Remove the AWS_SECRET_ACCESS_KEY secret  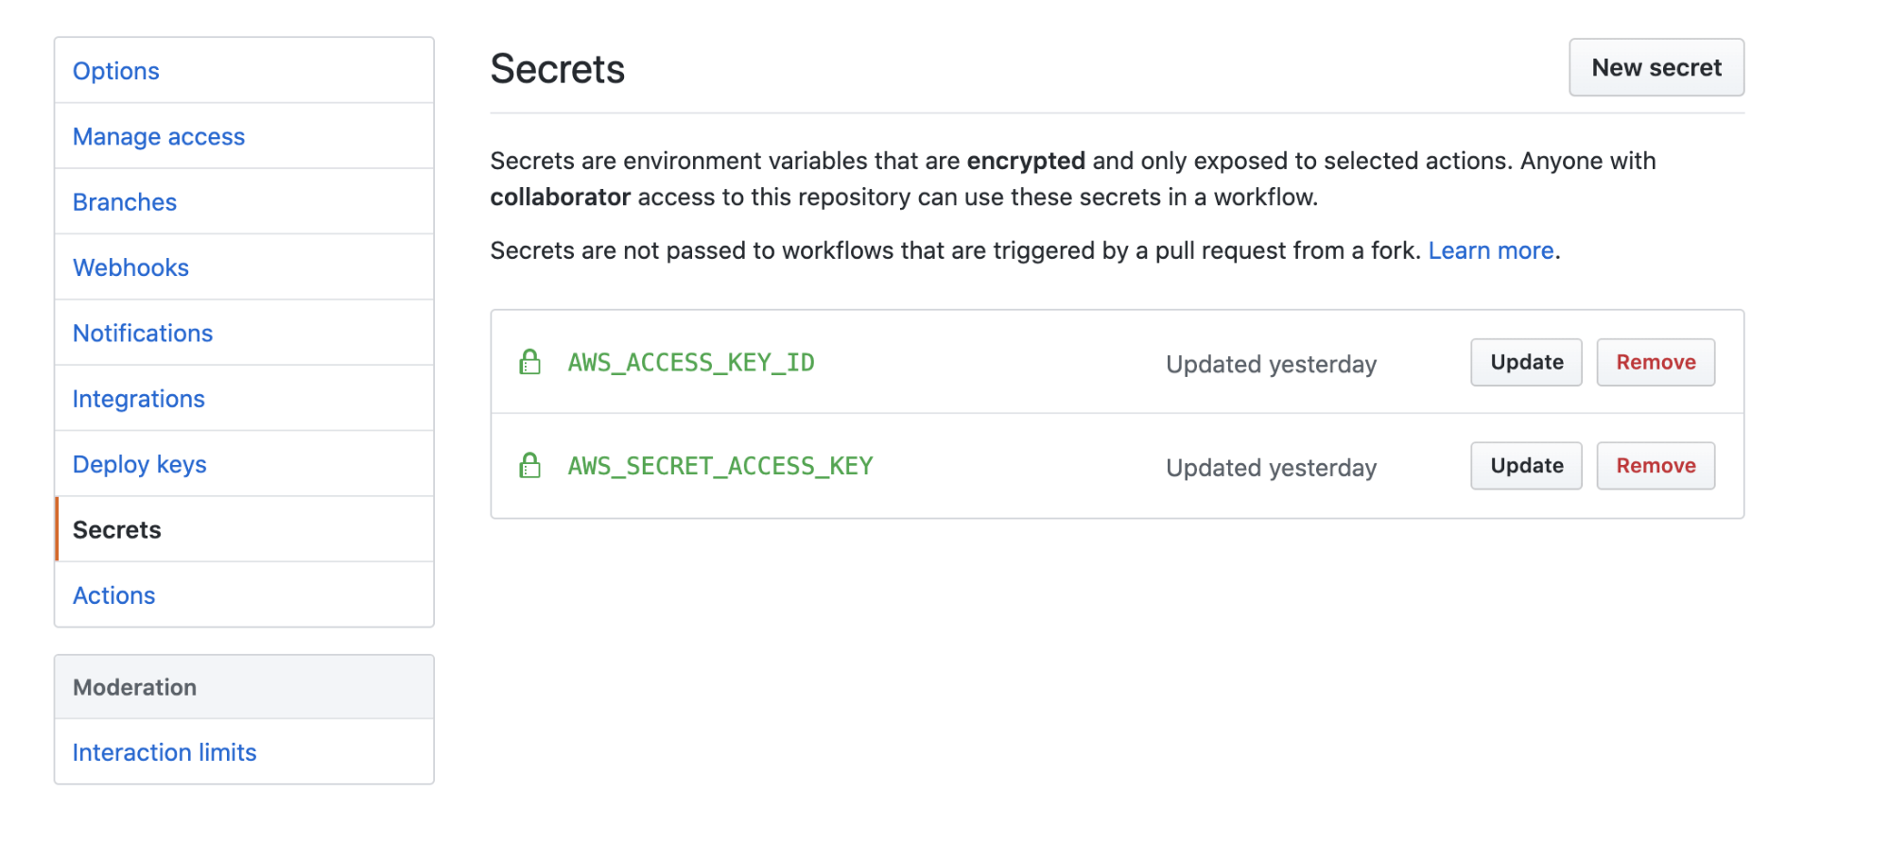[x=1655, y=465]
